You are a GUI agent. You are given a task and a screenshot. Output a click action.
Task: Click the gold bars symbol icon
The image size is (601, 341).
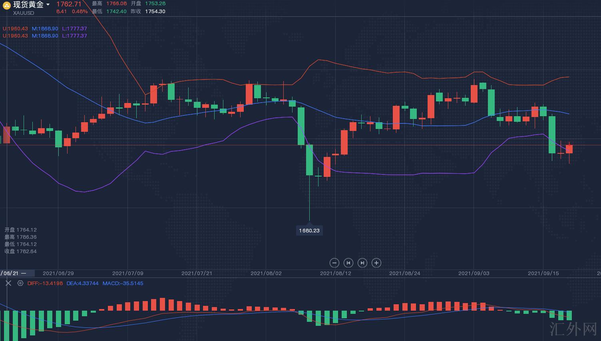[7, 5]
